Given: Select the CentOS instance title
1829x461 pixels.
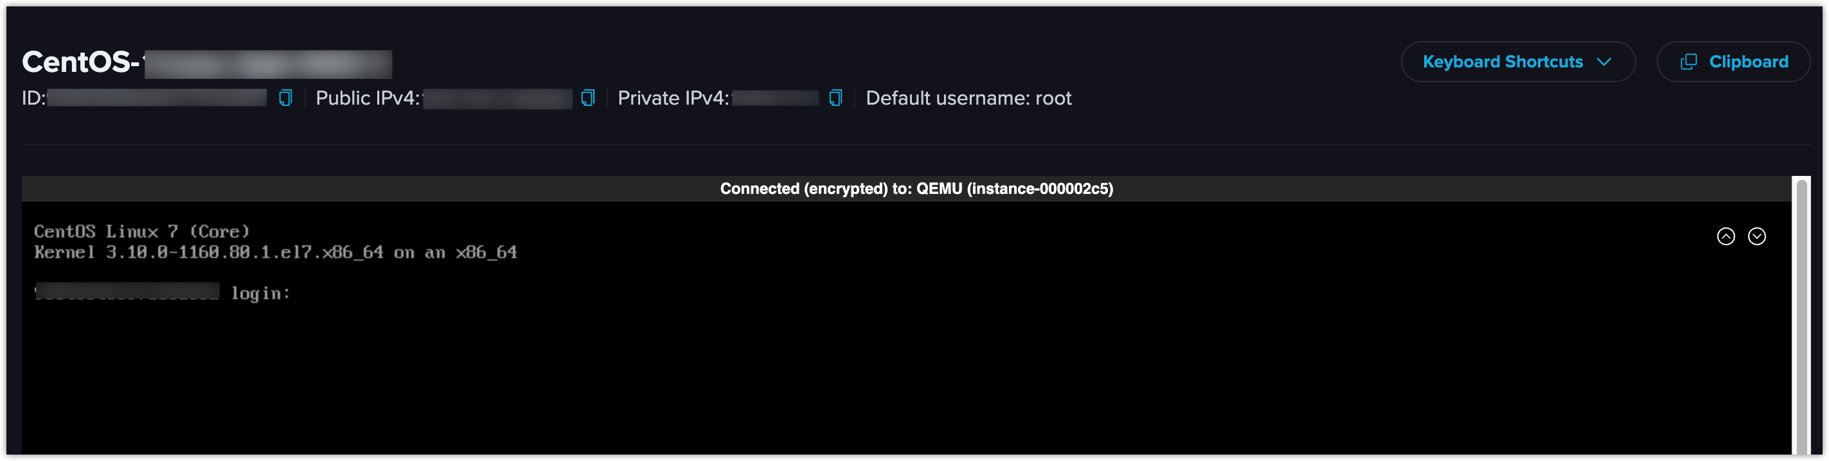Looking at the screenshot, I should 207,62.
